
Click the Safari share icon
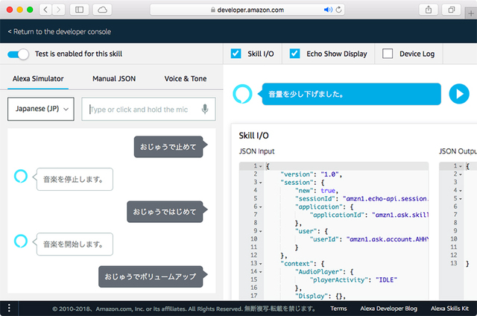pyautogui.click(x=429, y=10)
